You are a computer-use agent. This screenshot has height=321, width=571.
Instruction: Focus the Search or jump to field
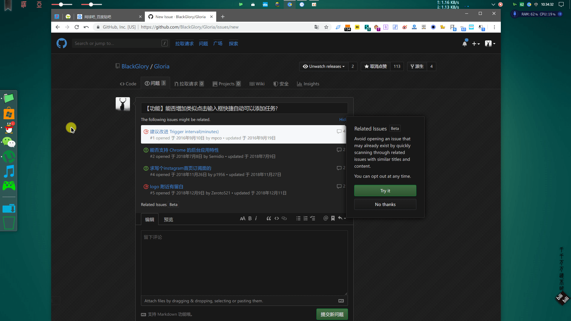tap(121, 43)
